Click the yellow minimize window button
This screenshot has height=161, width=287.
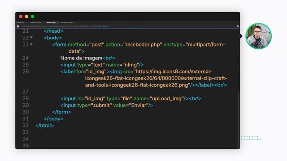[26, 17]
